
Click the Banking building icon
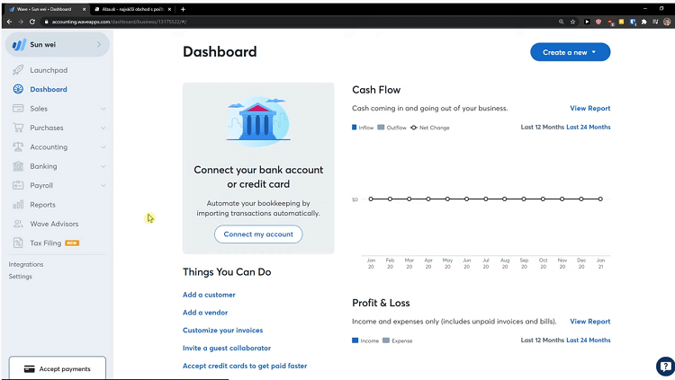18,166
